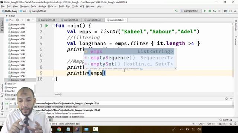Screen dimensions: 238x133
Task: Expand the Run node arrow
Action: click(x=7, y=16)
